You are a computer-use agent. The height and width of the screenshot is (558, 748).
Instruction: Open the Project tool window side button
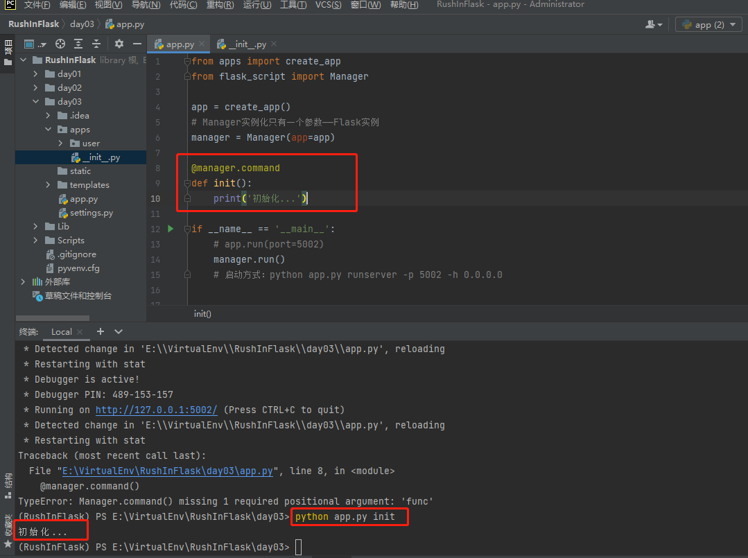coord(8,53)
